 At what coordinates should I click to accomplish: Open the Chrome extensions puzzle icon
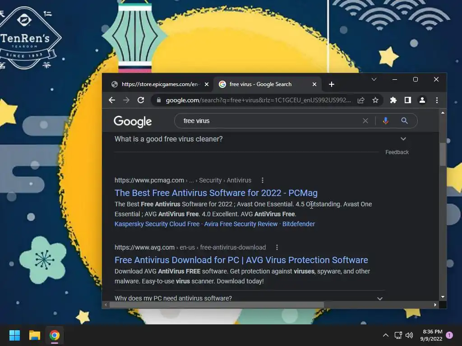(393, 100)
